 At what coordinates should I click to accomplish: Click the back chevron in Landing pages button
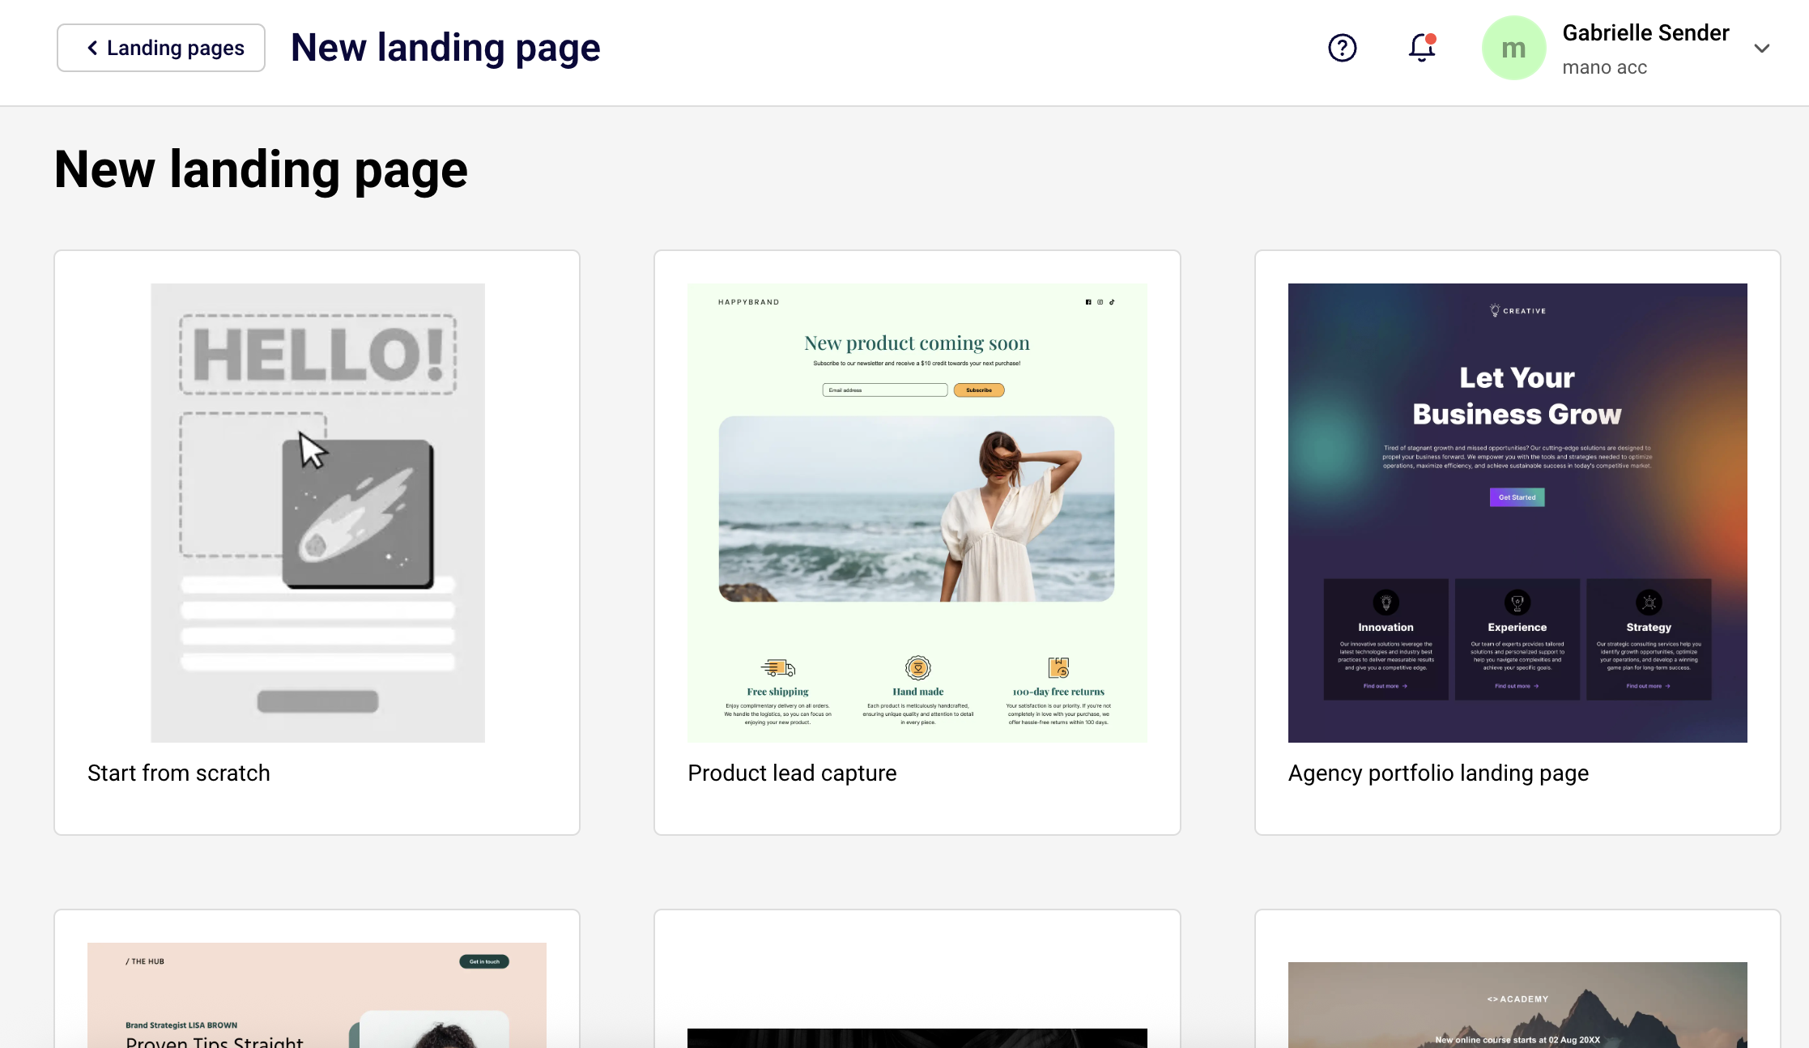pyautogui.click(x=93, y=48)
